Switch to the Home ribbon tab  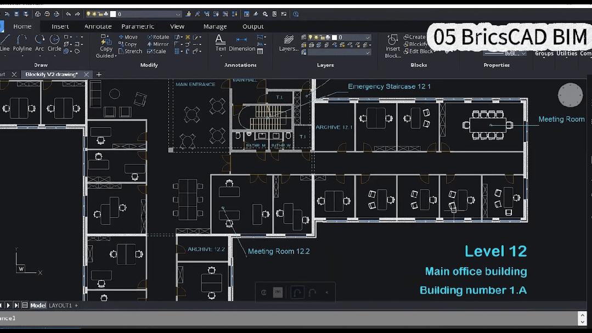[x=22, y=26]
